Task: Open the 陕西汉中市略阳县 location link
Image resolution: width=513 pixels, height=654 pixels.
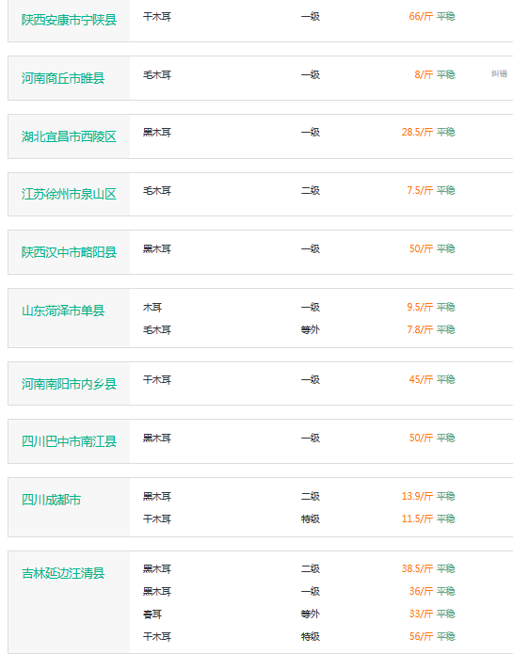Action: coord(69,252)
